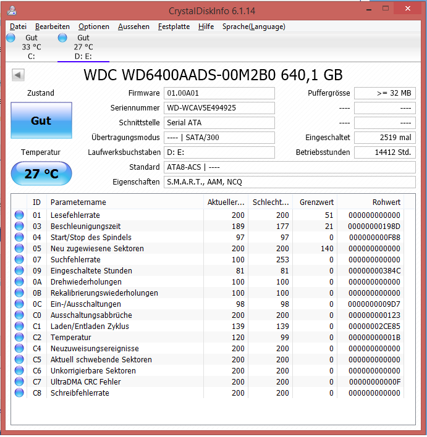Open the Optionen menu
This screenshot has width=427, height=437.
pos(94,27)
